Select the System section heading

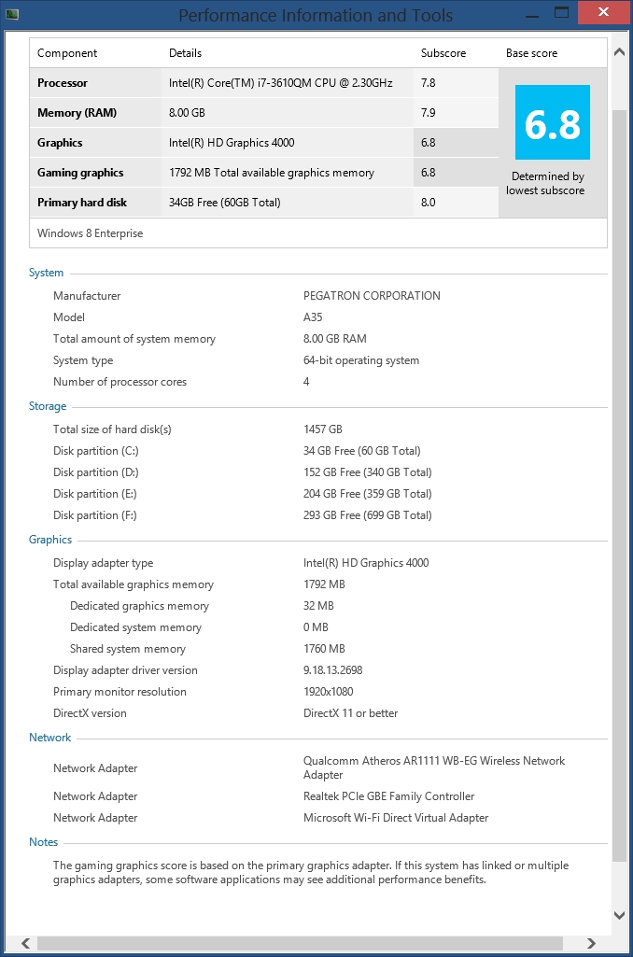point(47,273)
